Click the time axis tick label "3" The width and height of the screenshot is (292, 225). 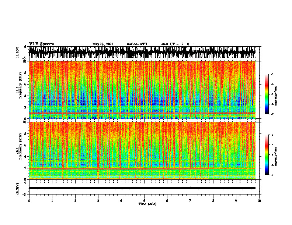[98, 201]
